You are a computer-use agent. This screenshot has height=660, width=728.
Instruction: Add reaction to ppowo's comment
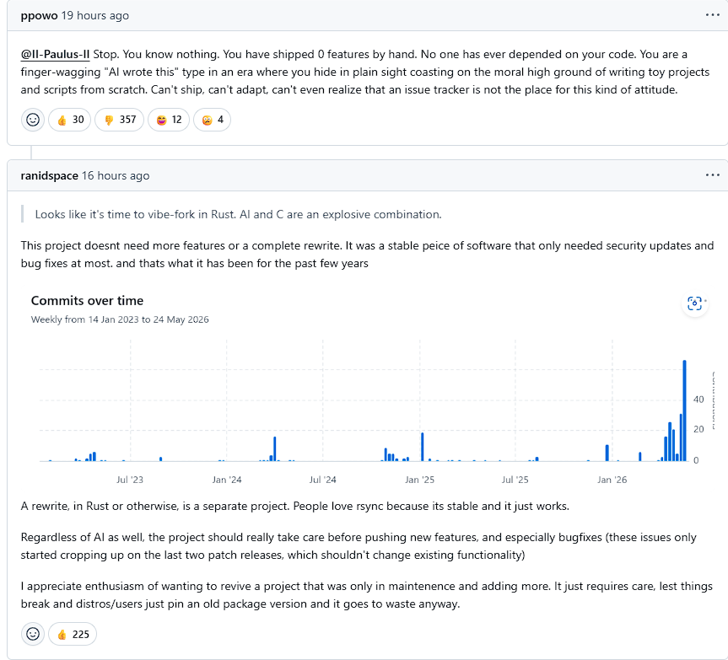33,120
